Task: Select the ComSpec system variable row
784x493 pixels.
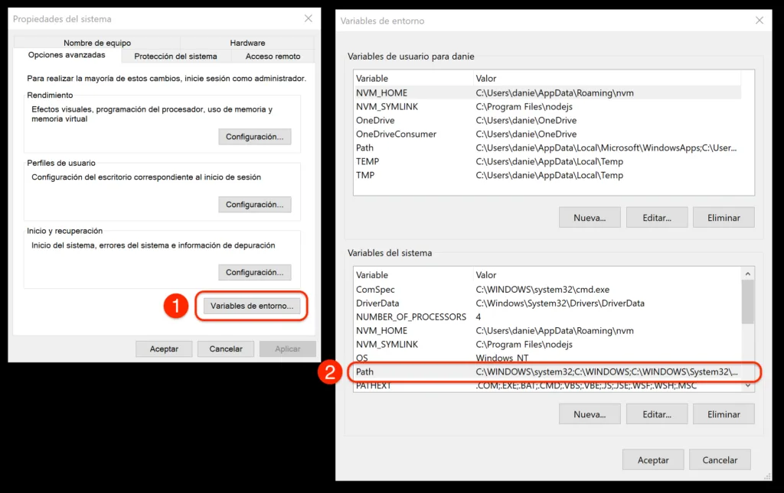Action: (547, 290)
